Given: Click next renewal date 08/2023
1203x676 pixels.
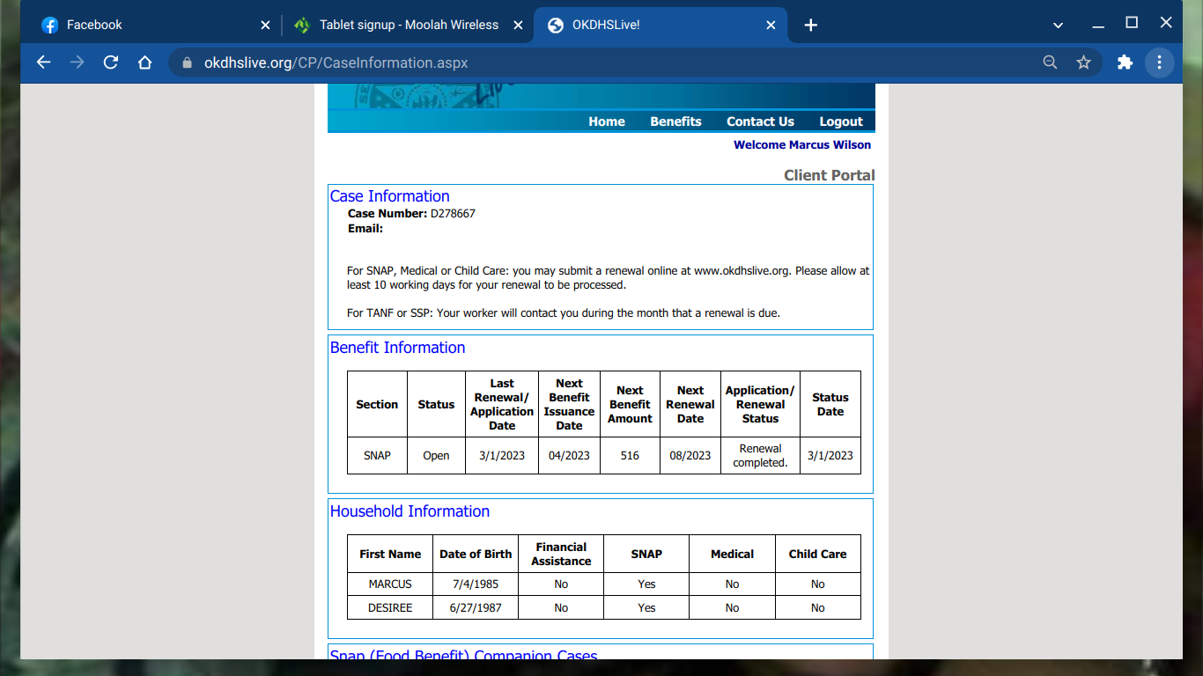Looking at the screenshot, I should coord(690,455).
